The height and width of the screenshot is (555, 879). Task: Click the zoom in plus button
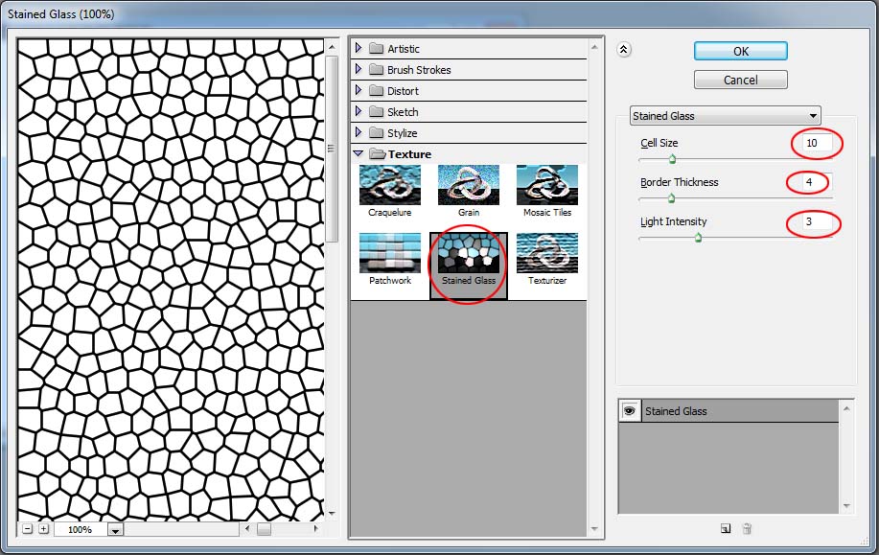[43, 529]
